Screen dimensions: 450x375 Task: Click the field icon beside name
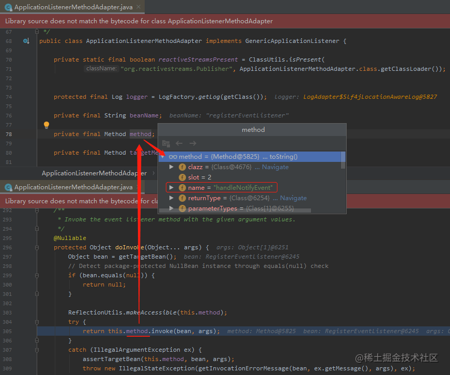(x=182, y=188)
